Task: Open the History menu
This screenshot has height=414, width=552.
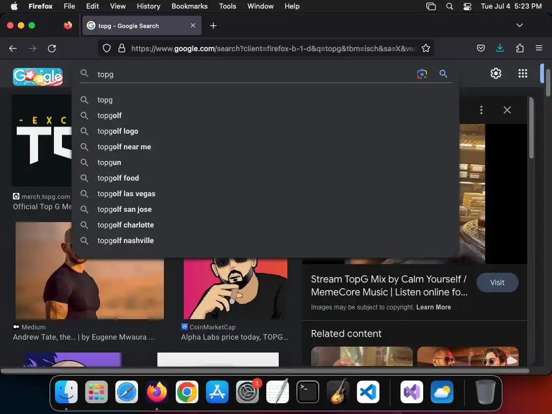Action: pos(148,6)
